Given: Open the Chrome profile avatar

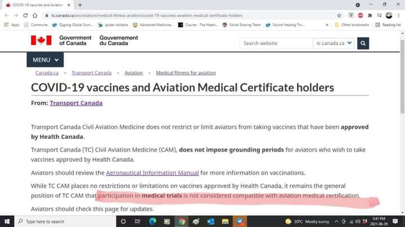Looking at the screenshot, I should [389, 16].
